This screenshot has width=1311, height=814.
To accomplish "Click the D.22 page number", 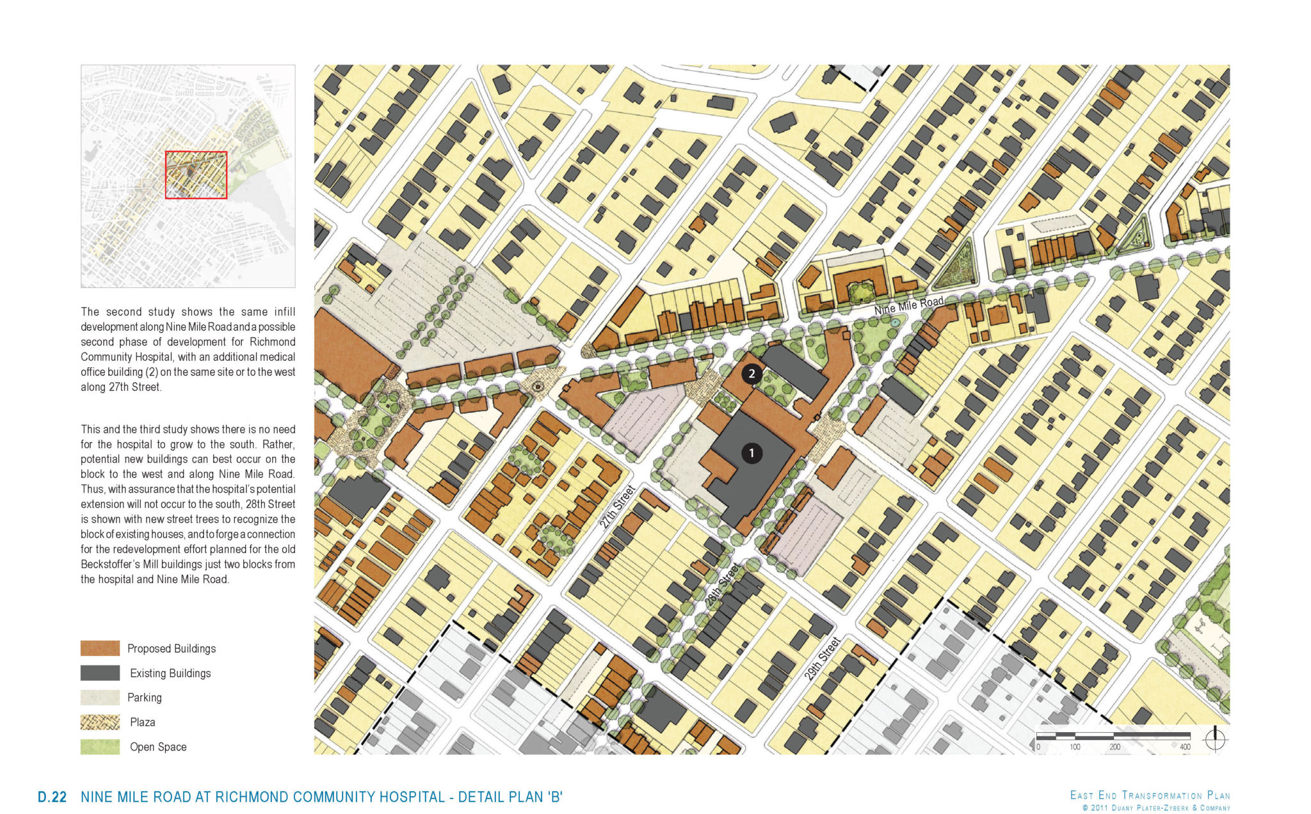I will tap(52, 797).
